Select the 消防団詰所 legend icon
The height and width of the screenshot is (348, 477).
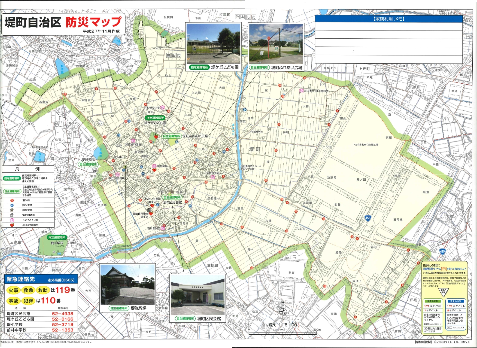pyautogui.click(x=12, y=215)
